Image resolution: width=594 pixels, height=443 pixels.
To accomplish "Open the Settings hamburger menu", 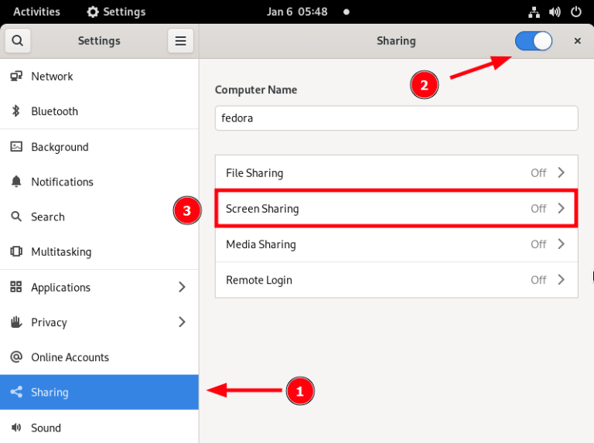I will 180,40.
